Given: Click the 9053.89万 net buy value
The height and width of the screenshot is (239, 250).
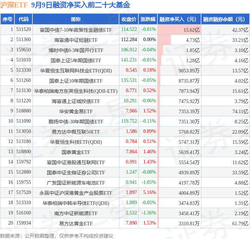Looking at the screenshot, I should (x=189, y=71).
